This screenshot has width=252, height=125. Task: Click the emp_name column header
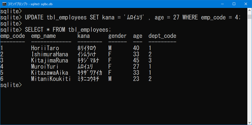pos(44,36)
